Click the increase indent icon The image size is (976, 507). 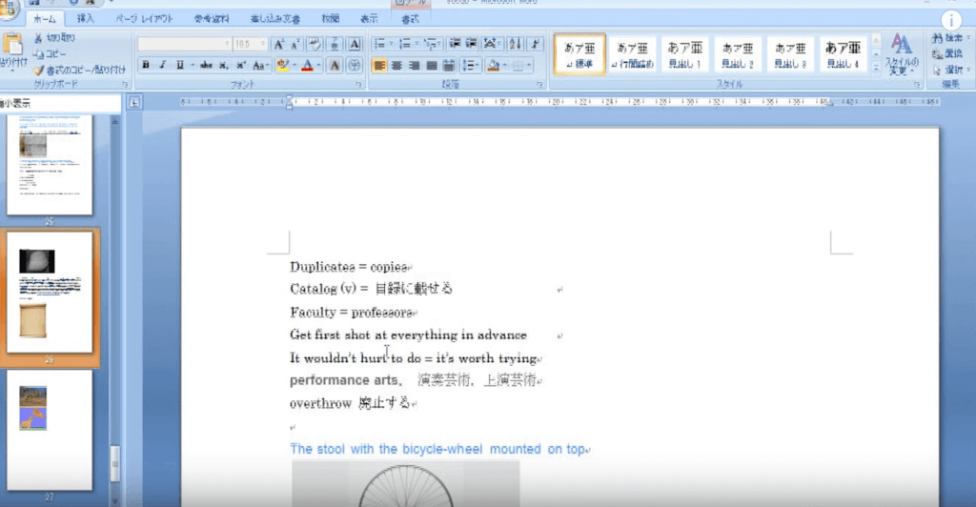click(470, 44)
